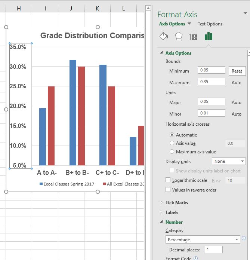Open the Format Axis pane options arrow

pos(244,14)
